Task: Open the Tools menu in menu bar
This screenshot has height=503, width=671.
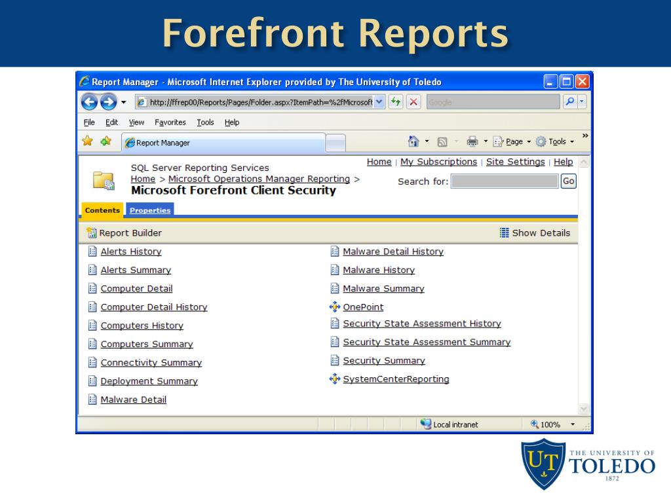Action: pos(205,122)
